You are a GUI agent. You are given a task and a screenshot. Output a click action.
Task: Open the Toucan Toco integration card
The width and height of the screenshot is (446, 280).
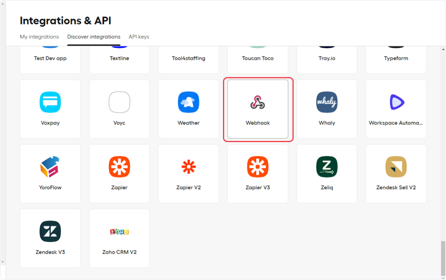(x=258, y=59)
